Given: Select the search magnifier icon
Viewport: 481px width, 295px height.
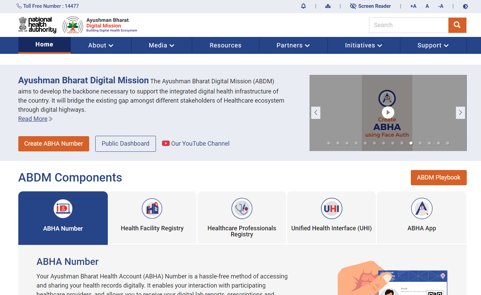Looking at the screenshot, I should pyautogui.click(x=457, y=25).
